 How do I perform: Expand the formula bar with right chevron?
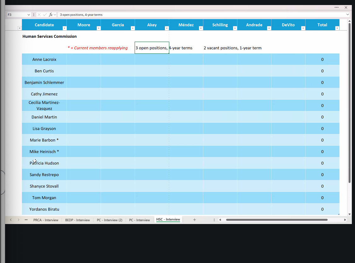pos(347,15)
